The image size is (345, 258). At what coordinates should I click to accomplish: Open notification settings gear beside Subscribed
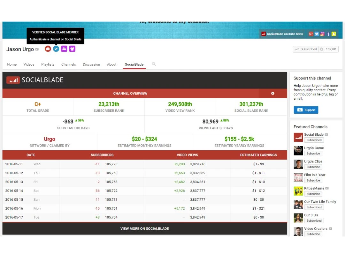321,49
